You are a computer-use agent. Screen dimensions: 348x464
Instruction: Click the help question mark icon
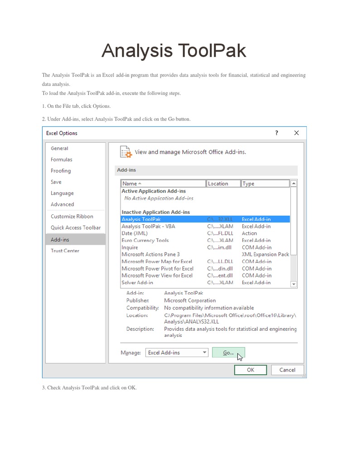277,133
